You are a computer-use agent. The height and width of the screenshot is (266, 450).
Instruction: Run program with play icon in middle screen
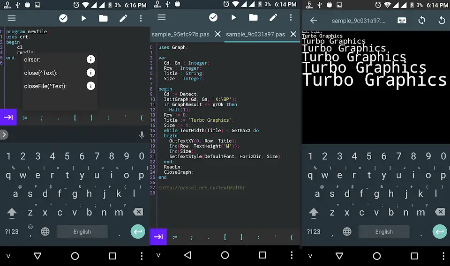[x=233, y=17]
